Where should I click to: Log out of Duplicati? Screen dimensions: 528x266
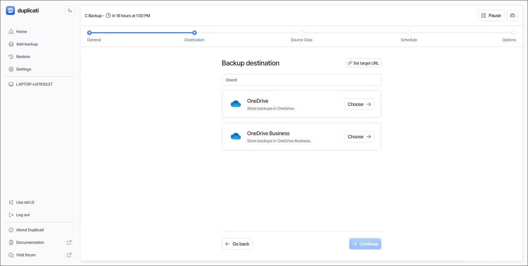point(23,215)
